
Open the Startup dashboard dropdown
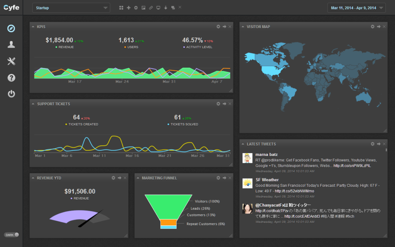[x=71, y=8]
